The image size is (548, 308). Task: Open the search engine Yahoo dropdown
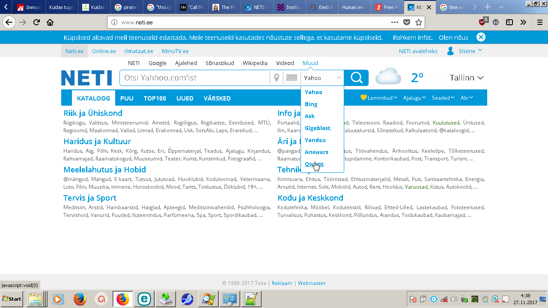pyautogui.click(x=322, y=78)
